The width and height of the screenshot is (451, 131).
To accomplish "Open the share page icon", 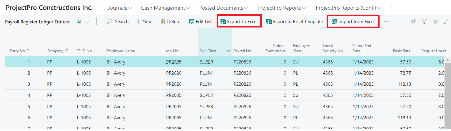I will coord(413,21).
